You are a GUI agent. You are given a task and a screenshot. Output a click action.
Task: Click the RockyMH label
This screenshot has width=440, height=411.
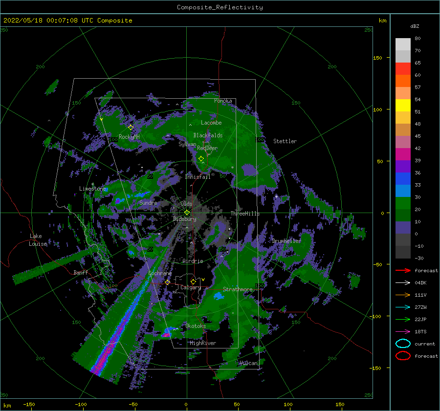(129, 137)
